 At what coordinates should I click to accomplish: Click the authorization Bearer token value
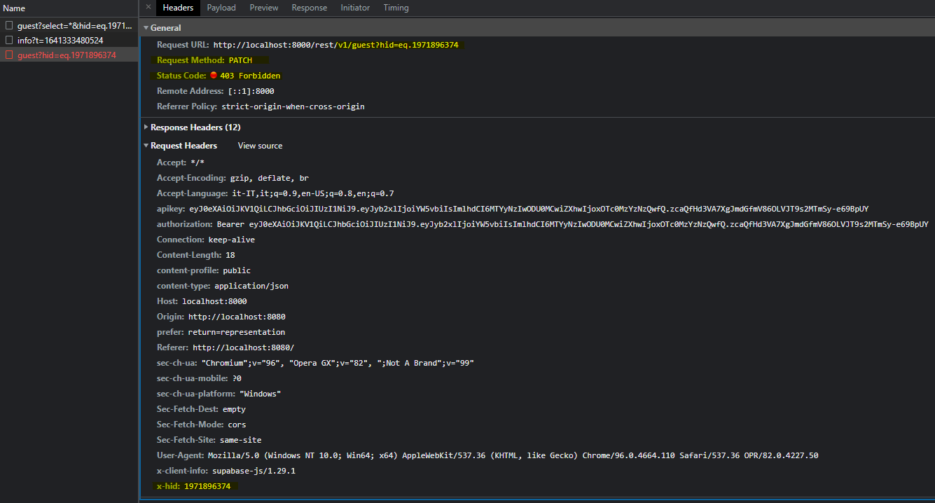tap(572, 224)
